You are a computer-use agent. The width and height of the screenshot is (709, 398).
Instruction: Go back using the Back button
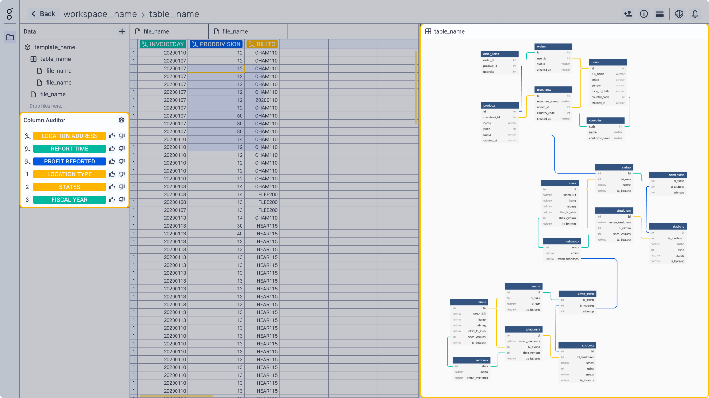pos(43,14)
